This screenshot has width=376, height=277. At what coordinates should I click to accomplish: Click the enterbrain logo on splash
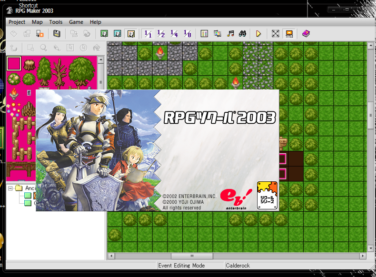tap(236, 199)
